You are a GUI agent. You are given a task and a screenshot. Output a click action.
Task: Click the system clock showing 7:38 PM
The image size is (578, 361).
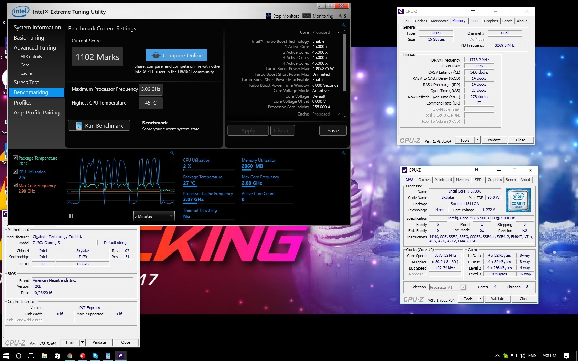click(549, 356)
